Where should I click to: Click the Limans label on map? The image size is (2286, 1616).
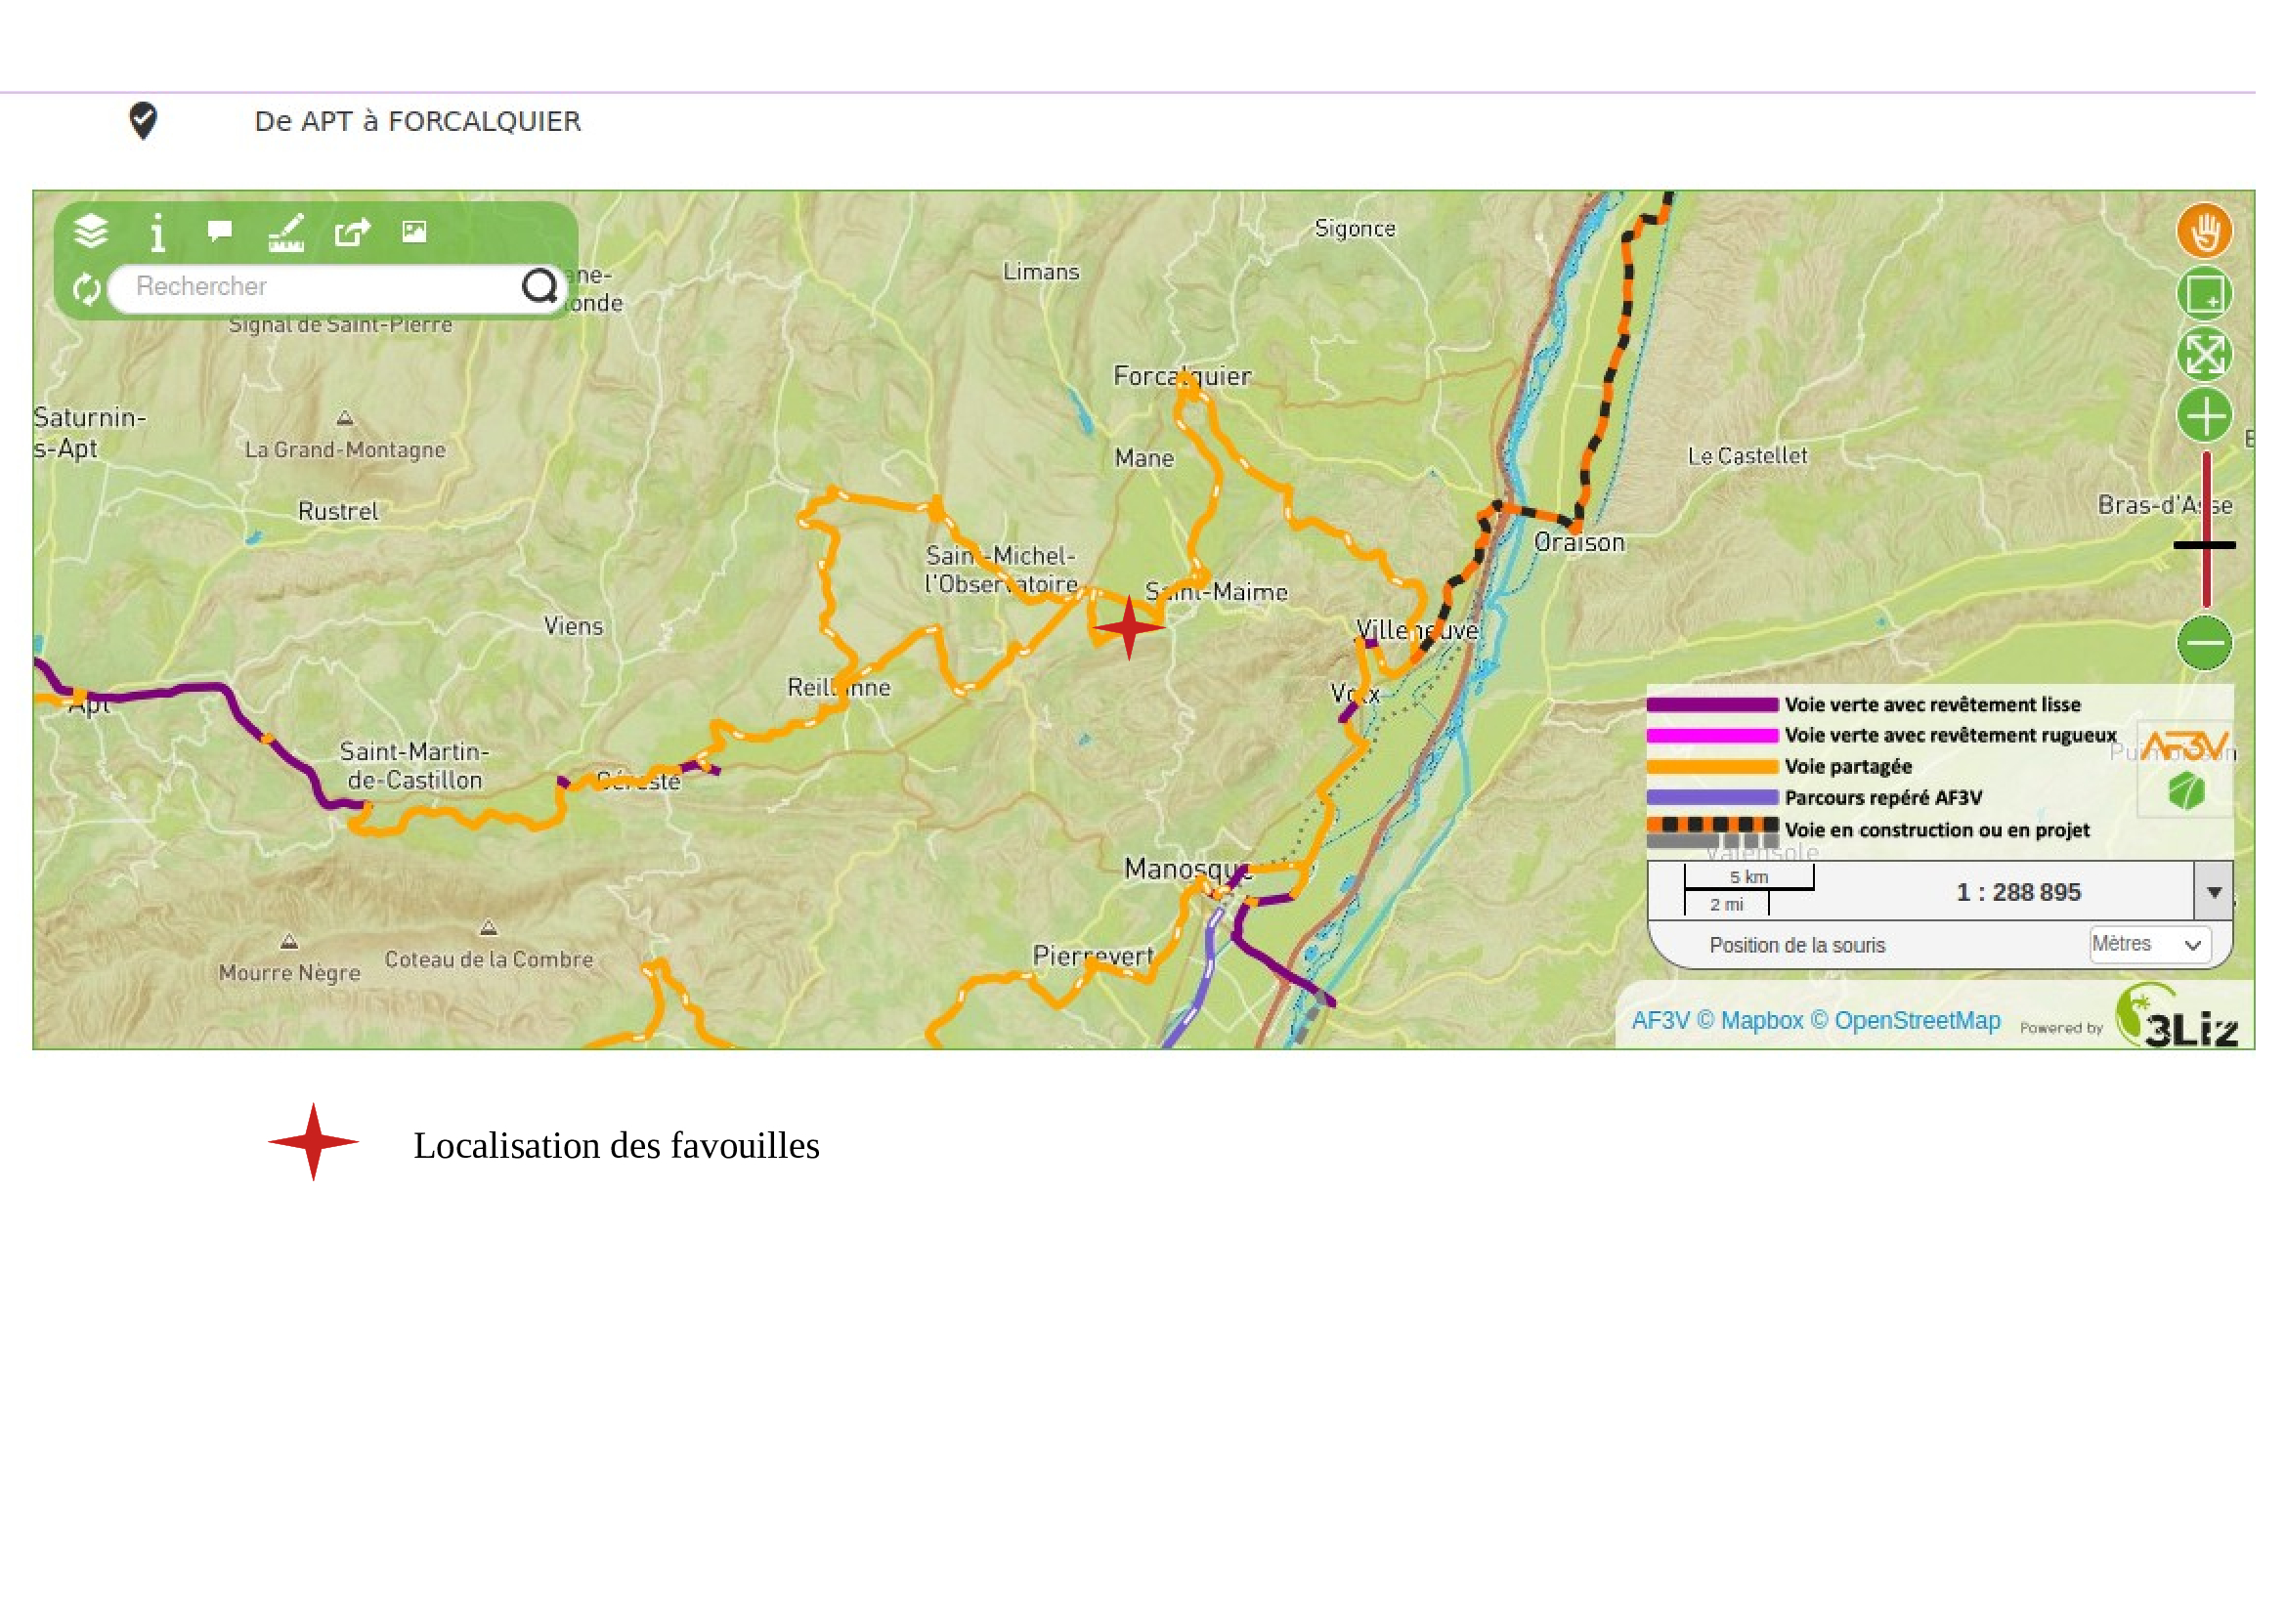[1041, 272]
